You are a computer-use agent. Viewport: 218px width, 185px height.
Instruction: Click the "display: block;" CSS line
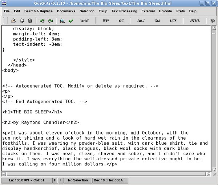point(33,29)
